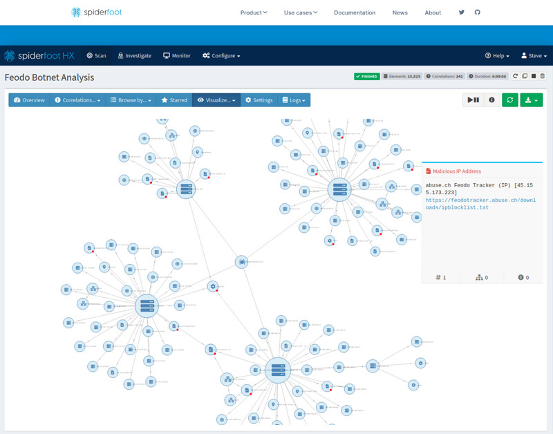553x434 pixels.
Task: Expand the Use cases menu
Action: 301,12
